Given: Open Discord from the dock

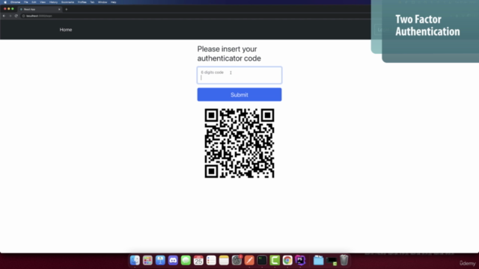Looking at the screenshot, I should [x=173, y=260].
